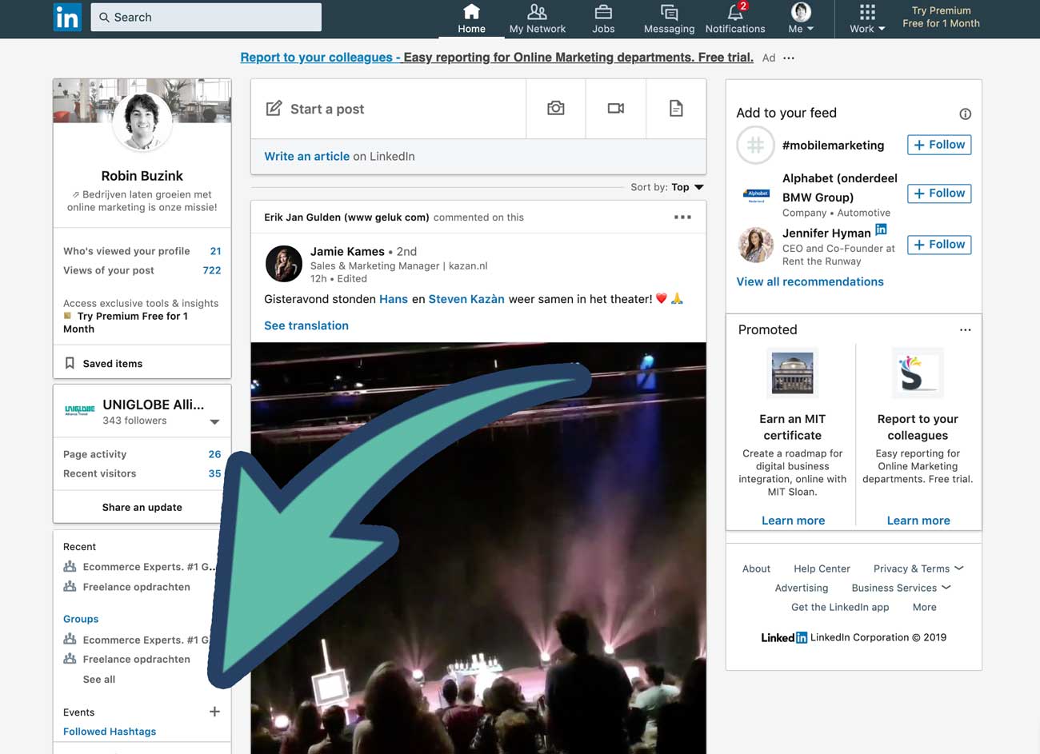Open Hans mention link in post
The image size is (1040, 754).
pyautogui.click(x=394, y=299)
